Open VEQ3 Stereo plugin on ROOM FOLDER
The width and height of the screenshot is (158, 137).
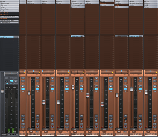click(34, 3)
